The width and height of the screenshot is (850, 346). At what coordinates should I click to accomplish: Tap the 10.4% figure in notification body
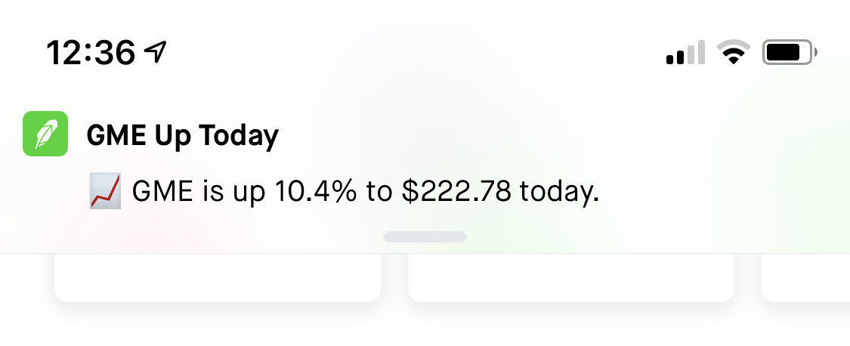tap(316, 191)
